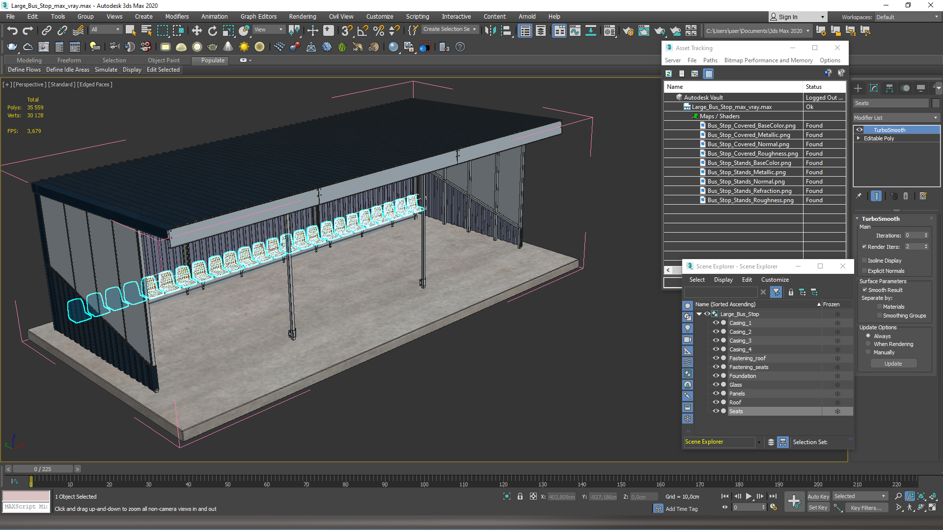Open the Modifiers menu

point(177,17)
